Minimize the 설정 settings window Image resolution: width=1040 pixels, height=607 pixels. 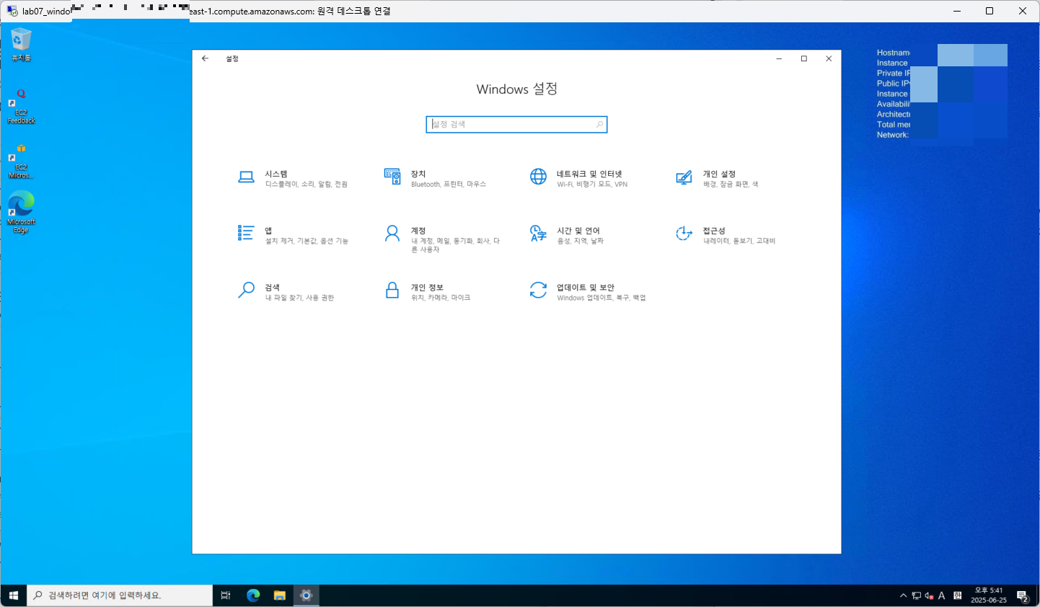coord(779,58)
